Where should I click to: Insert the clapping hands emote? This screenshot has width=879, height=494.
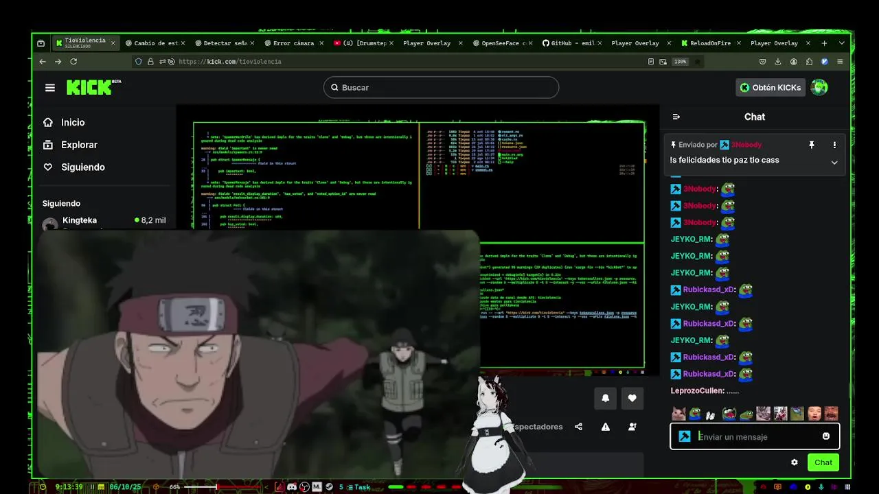tap(711, 414)
